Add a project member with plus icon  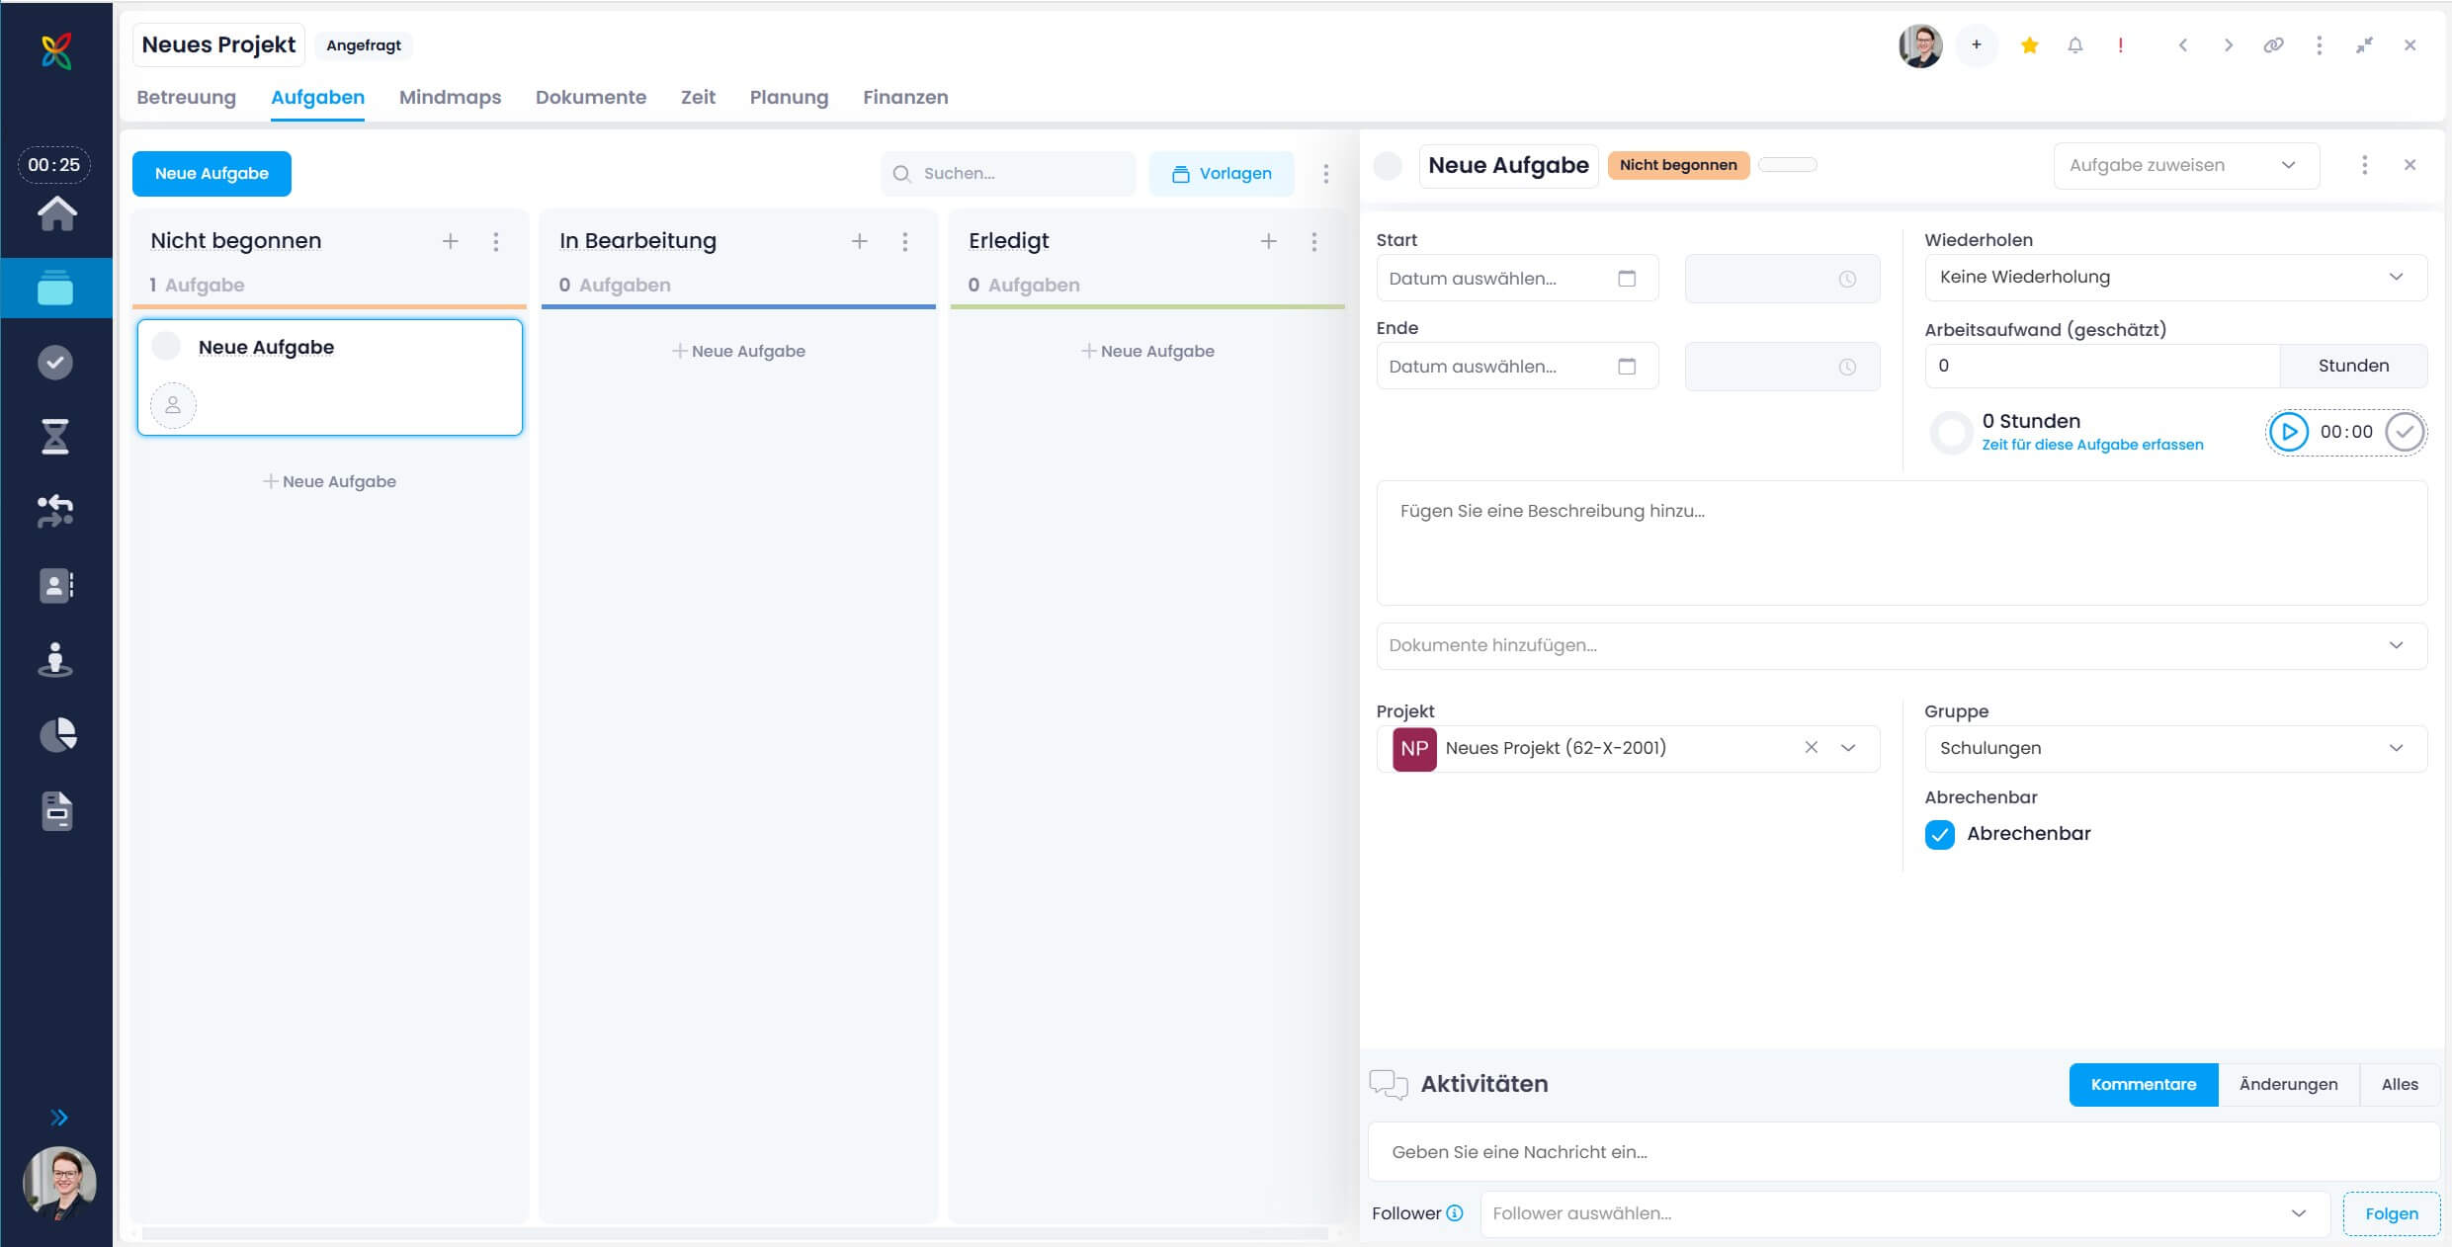[1977, 45]
